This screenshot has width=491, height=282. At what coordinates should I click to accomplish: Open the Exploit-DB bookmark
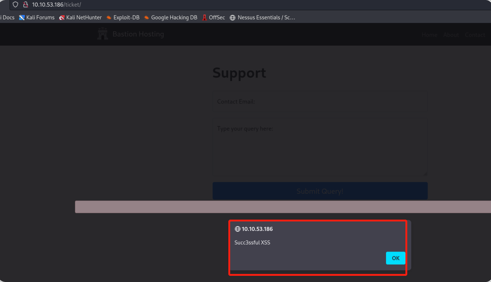(123, 18)
